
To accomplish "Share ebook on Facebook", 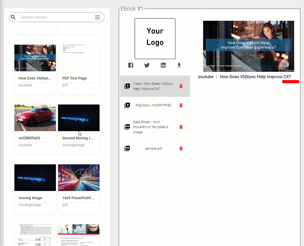I will tap(131, 65).
